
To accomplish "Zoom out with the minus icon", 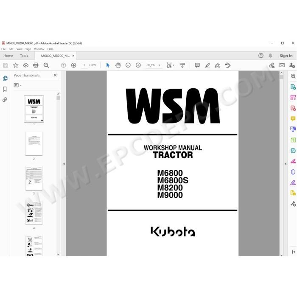I will [x=128, y=65].
